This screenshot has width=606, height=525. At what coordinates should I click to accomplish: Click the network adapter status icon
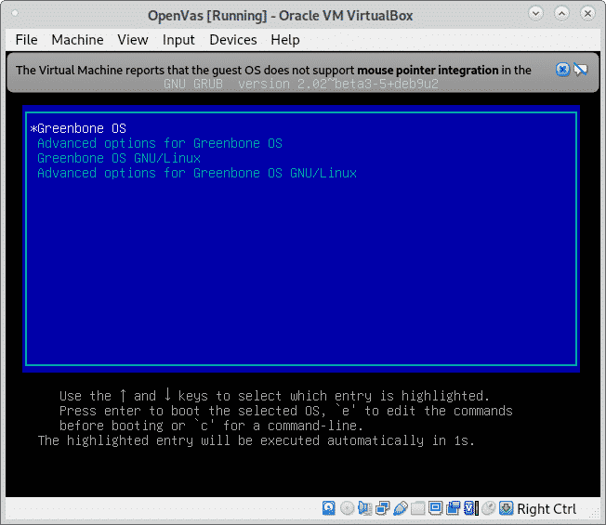pyautogui.click(x=383, y=508)
